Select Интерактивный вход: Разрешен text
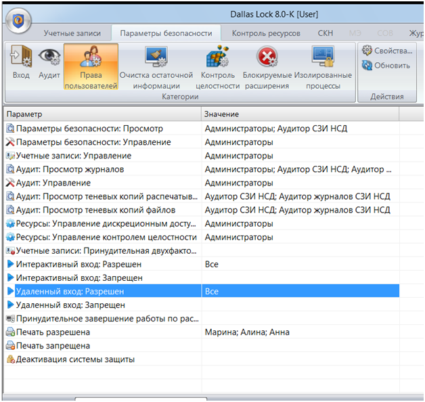 coord(79,265)
